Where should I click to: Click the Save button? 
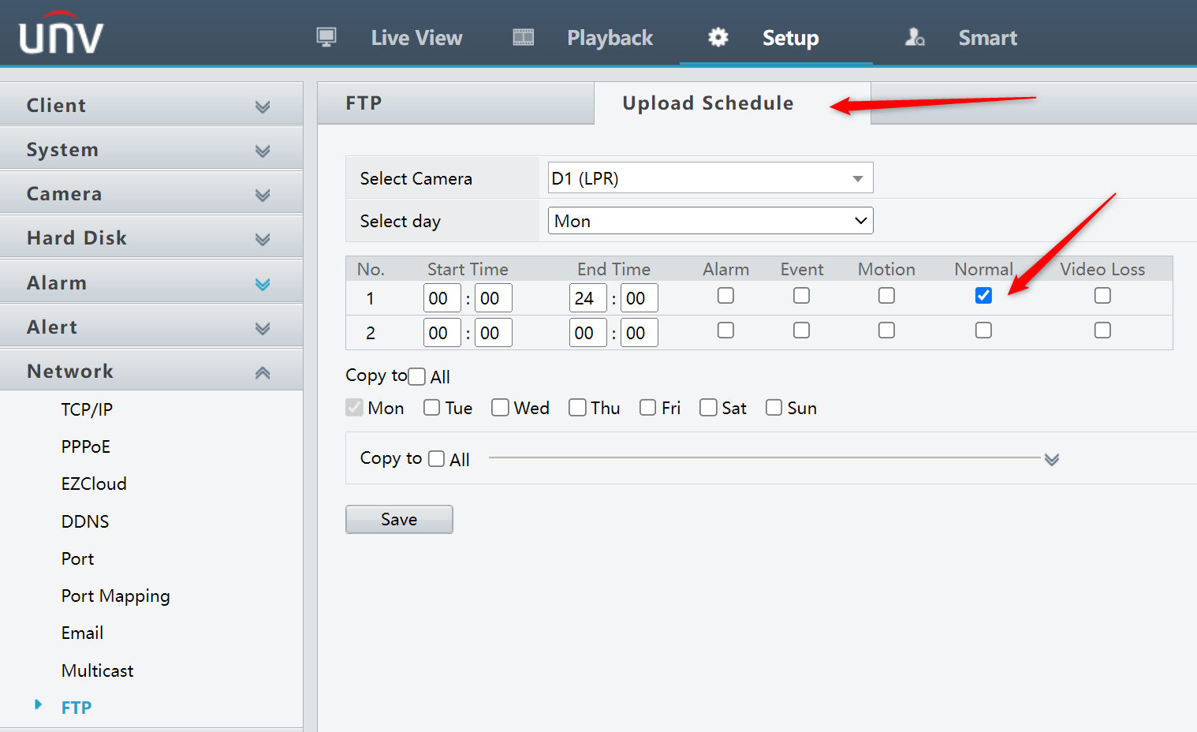(399, 519)
